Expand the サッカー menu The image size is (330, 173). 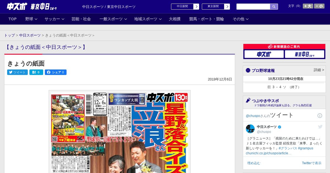click(x=54, y=19)
